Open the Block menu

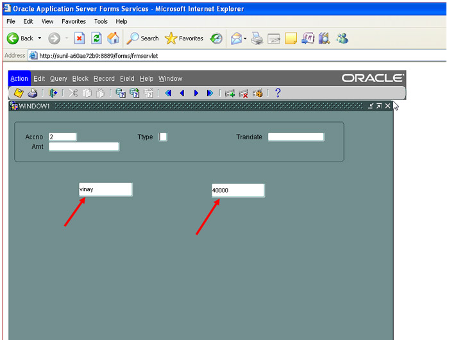tap(80, 78)
